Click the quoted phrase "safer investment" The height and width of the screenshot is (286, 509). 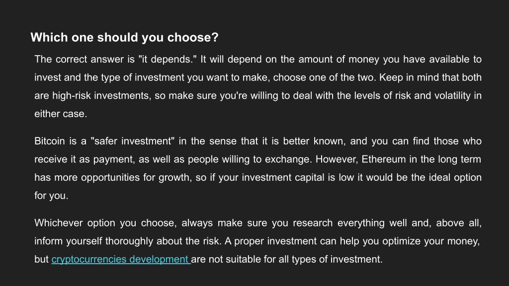pyautogui.click(x=132, y=141)
